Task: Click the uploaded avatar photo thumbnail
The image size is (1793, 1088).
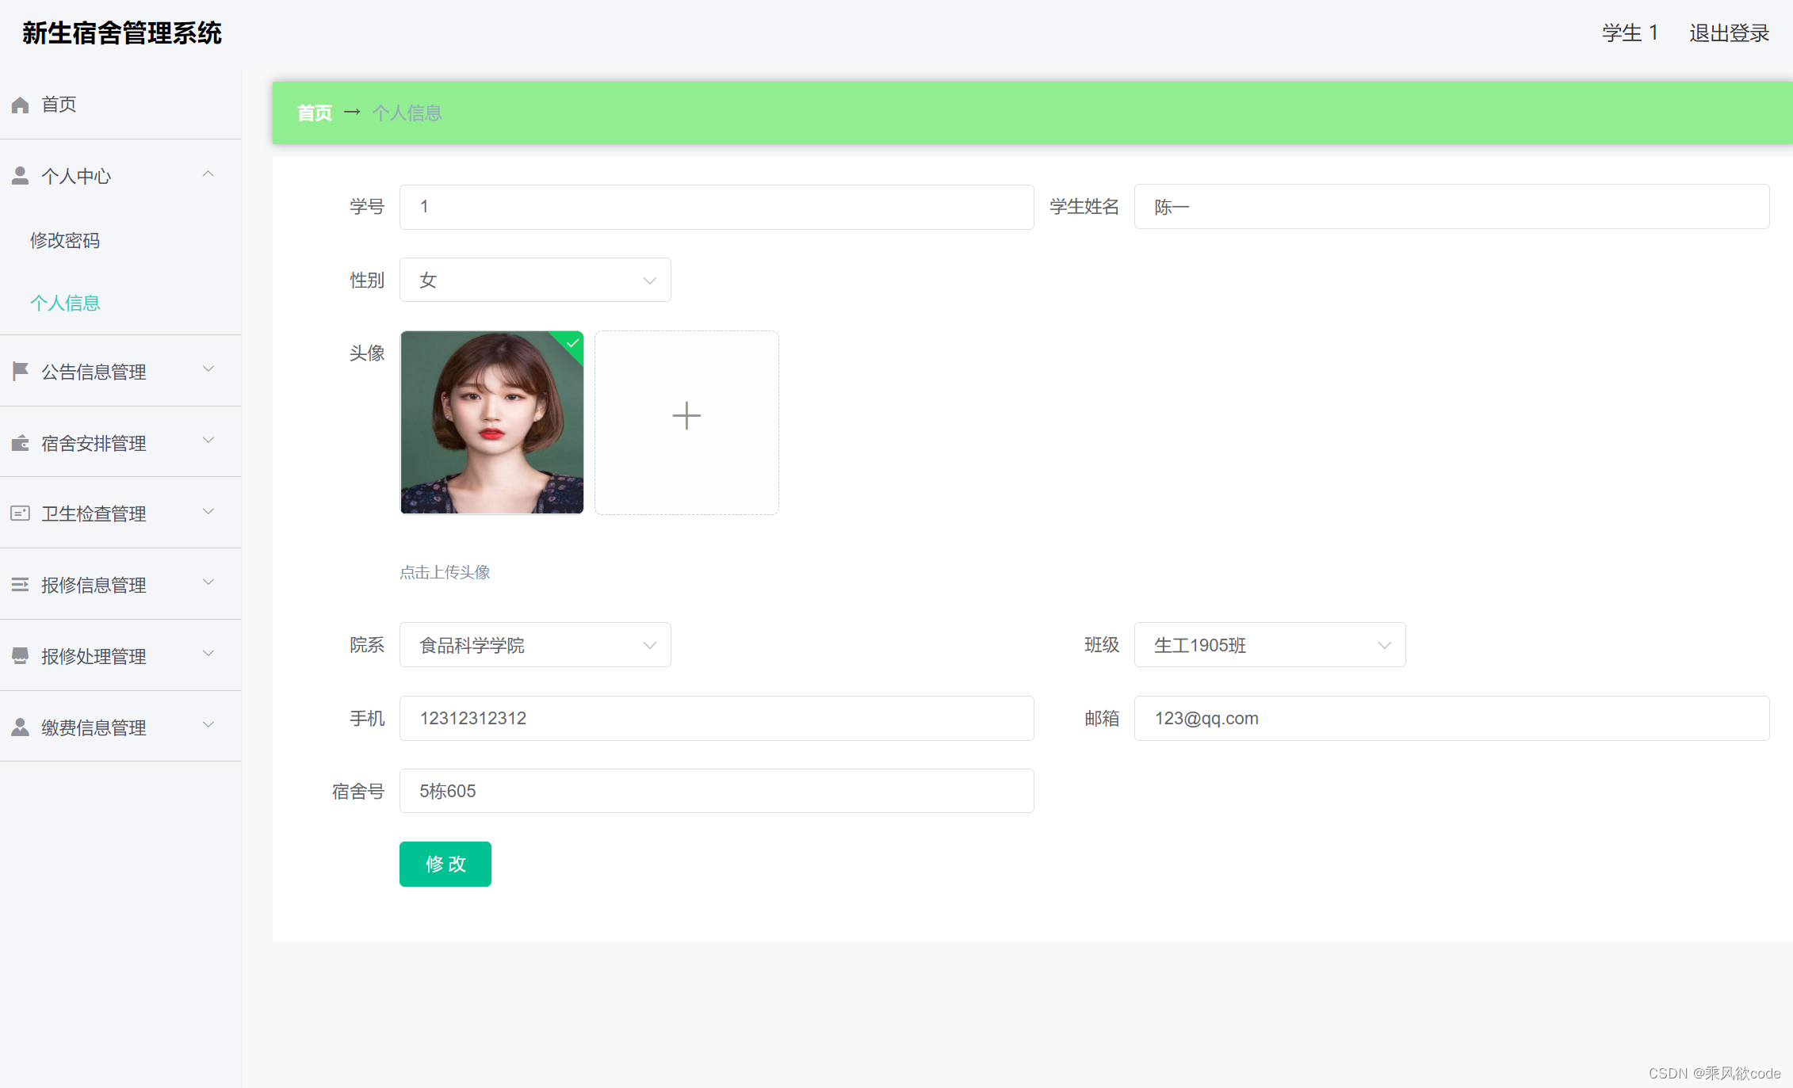Action: [491, 422]
